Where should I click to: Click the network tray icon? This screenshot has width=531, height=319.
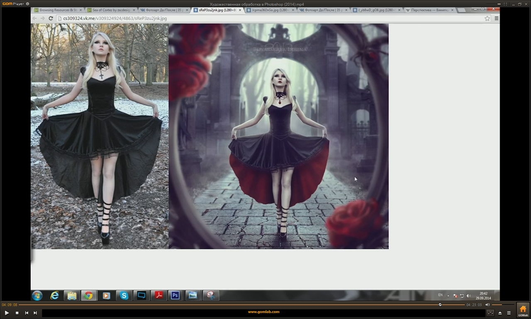tap(462, 296)
